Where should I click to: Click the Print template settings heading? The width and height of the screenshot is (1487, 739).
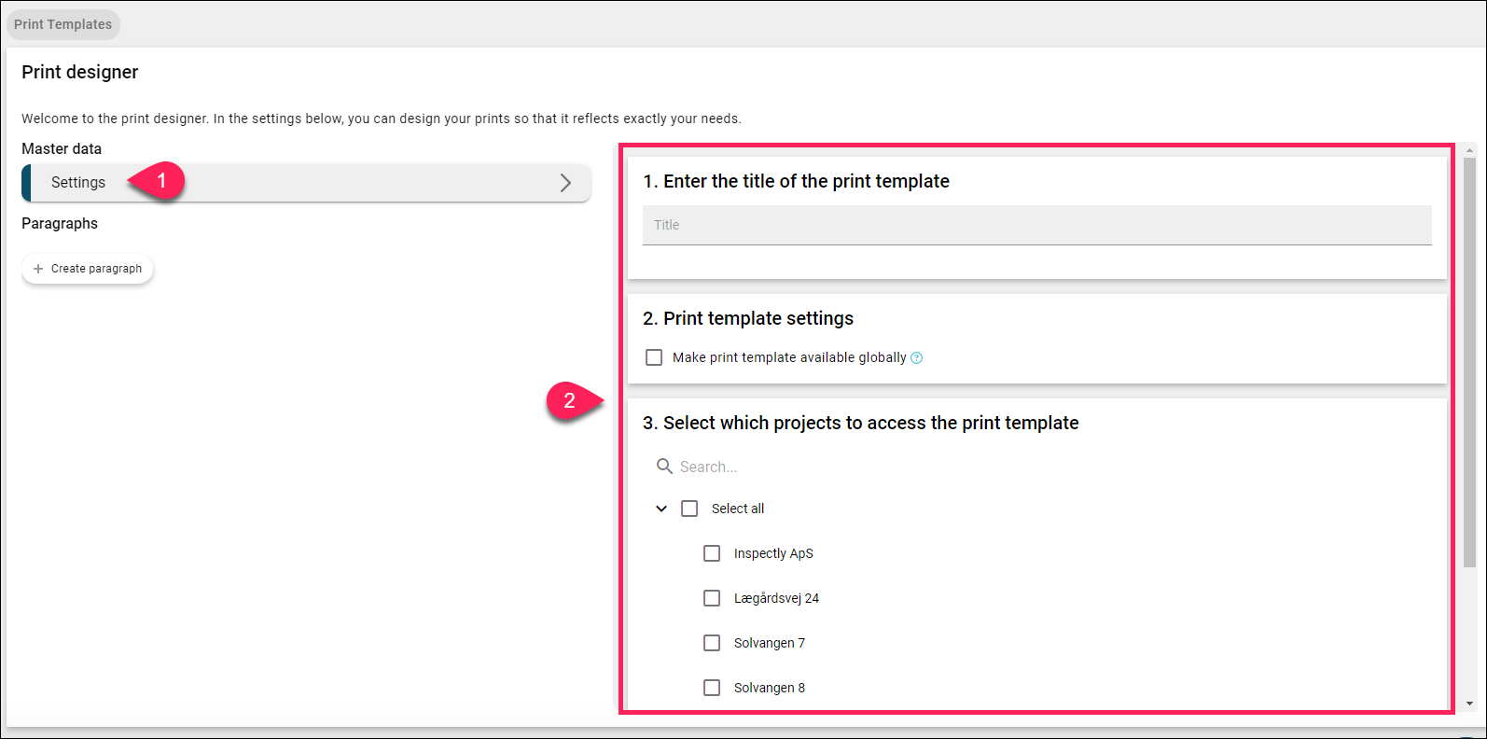coord(748,318)
